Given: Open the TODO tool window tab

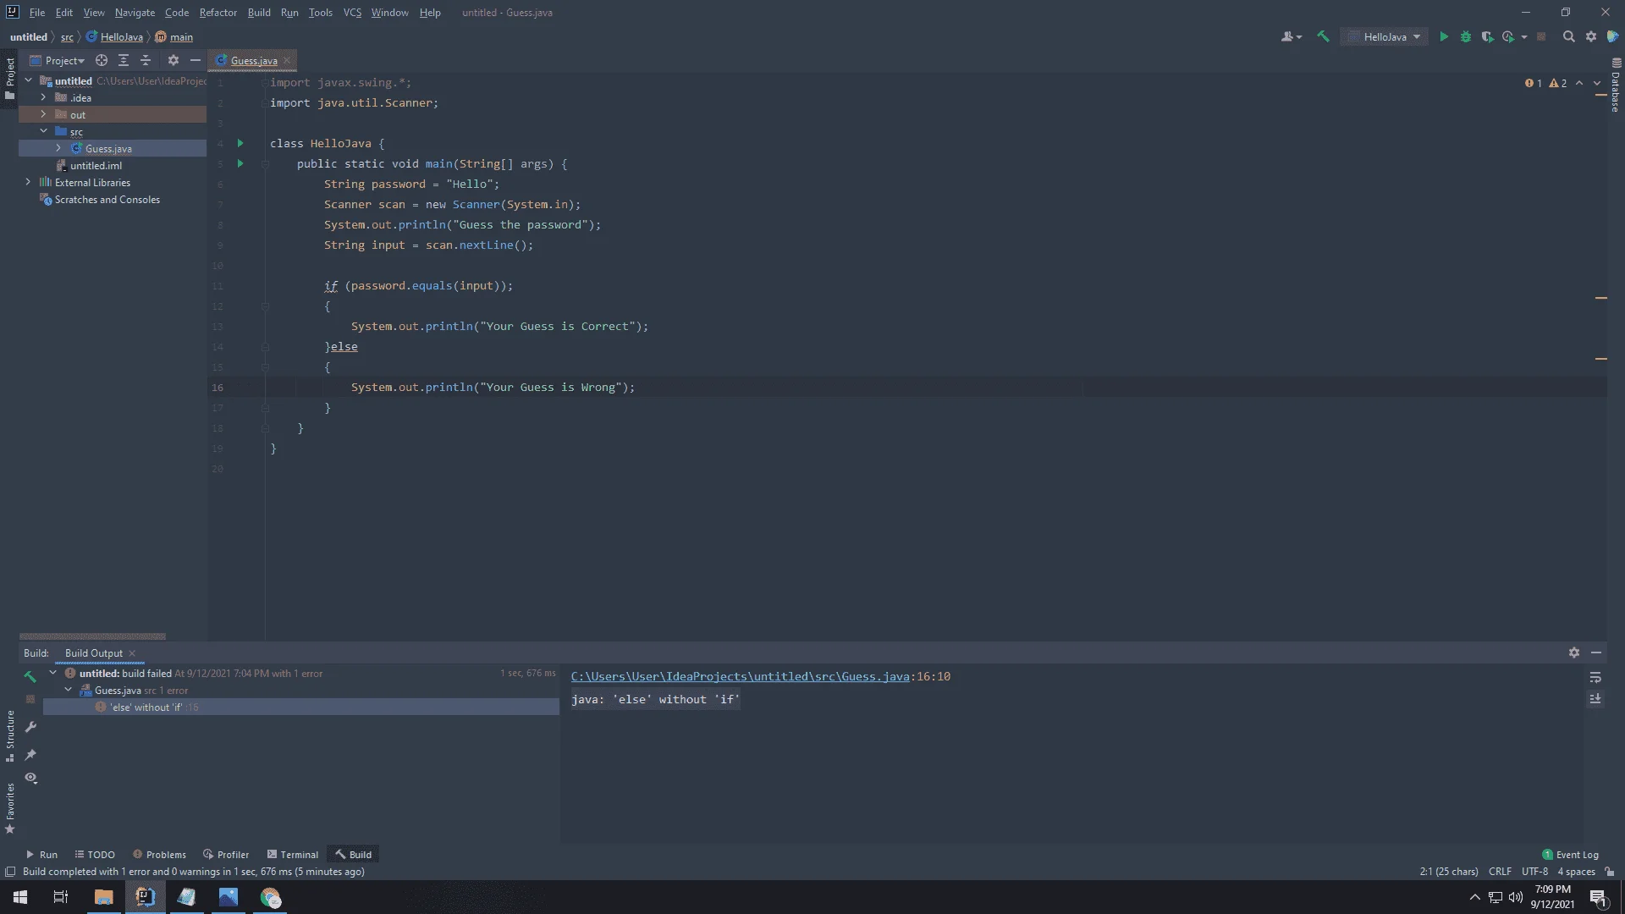Looking at the screenshot, I should click(x=95, y=855).
